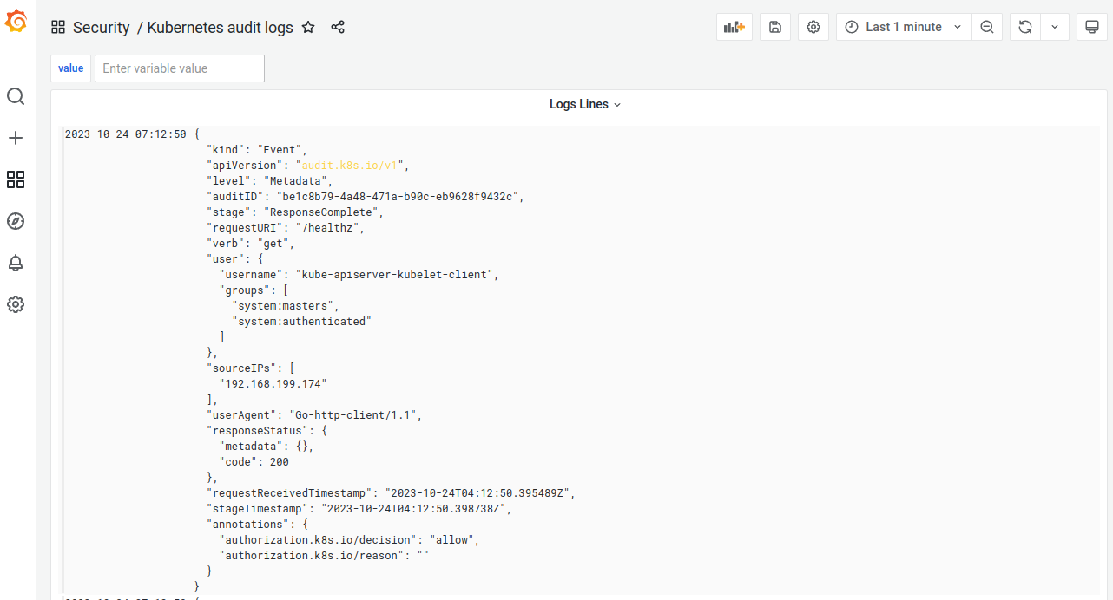
Task: Click the Add panel button
Action: pyautogui.click(x=734, y=27)
